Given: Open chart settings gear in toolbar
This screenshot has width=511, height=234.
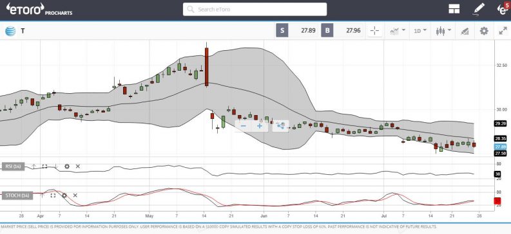Looking at the screenshot, I should click(484, 31).
